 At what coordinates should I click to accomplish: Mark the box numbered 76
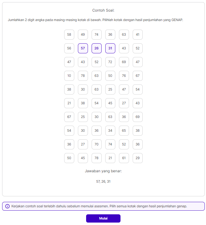pos(124,76)
